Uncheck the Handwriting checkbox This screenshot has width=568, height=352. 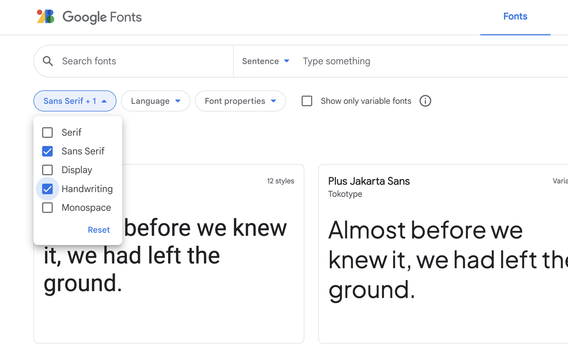tap(47, 189)
